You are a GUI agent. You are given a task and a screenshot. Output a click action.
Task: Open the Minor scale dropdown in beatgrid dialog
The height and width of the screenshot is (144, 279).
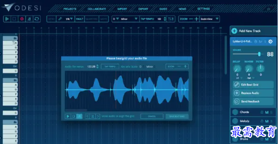(x=151, y=67)
